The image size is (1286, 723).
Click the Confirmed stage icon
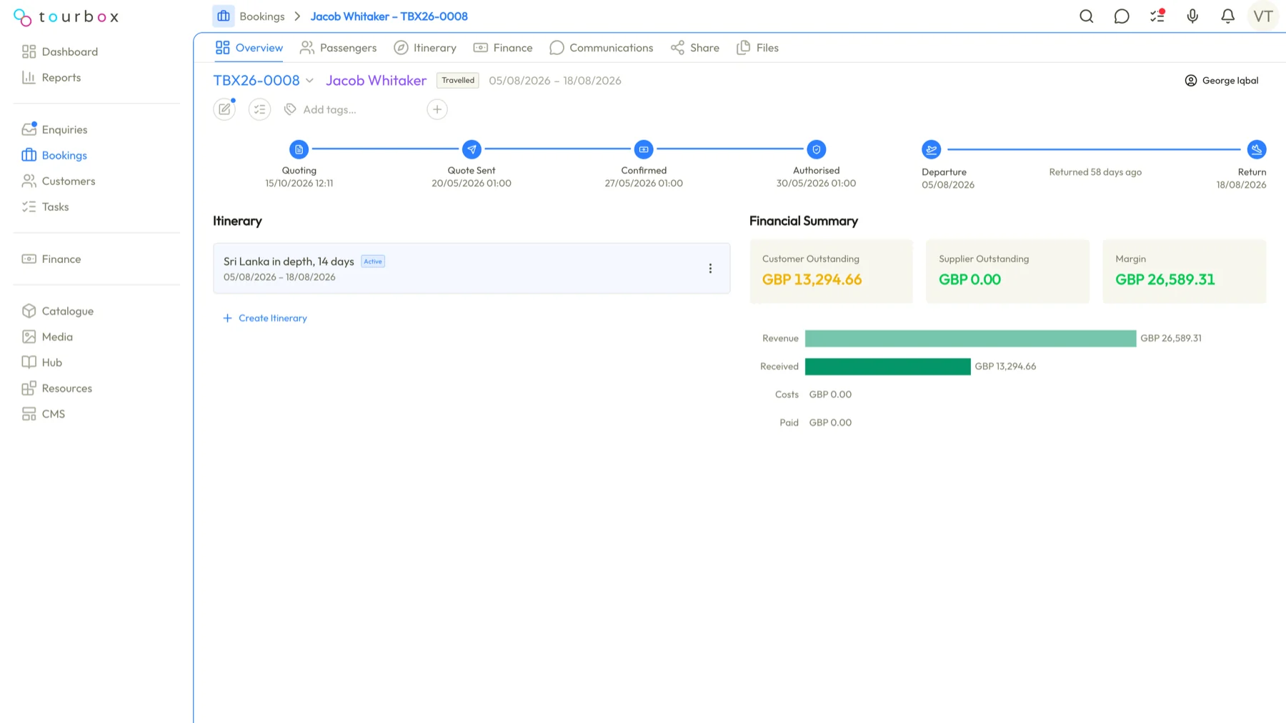(644, 149)
